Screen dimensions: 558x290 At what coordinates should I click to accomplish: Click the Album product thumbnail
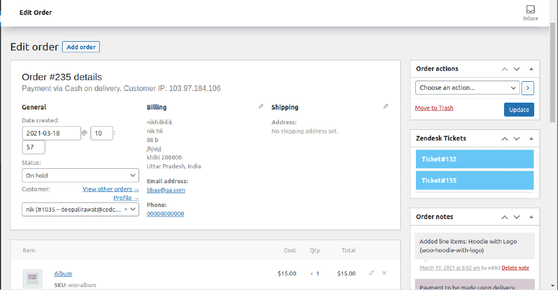[32, 278]
